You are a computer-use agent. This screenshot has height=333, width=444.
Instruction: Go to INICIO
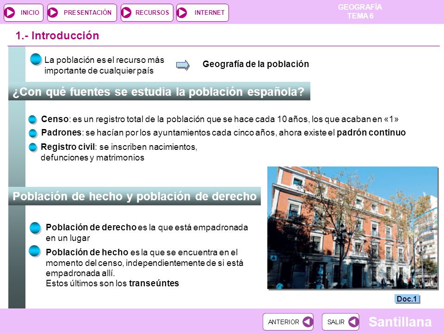pos(24,13)
